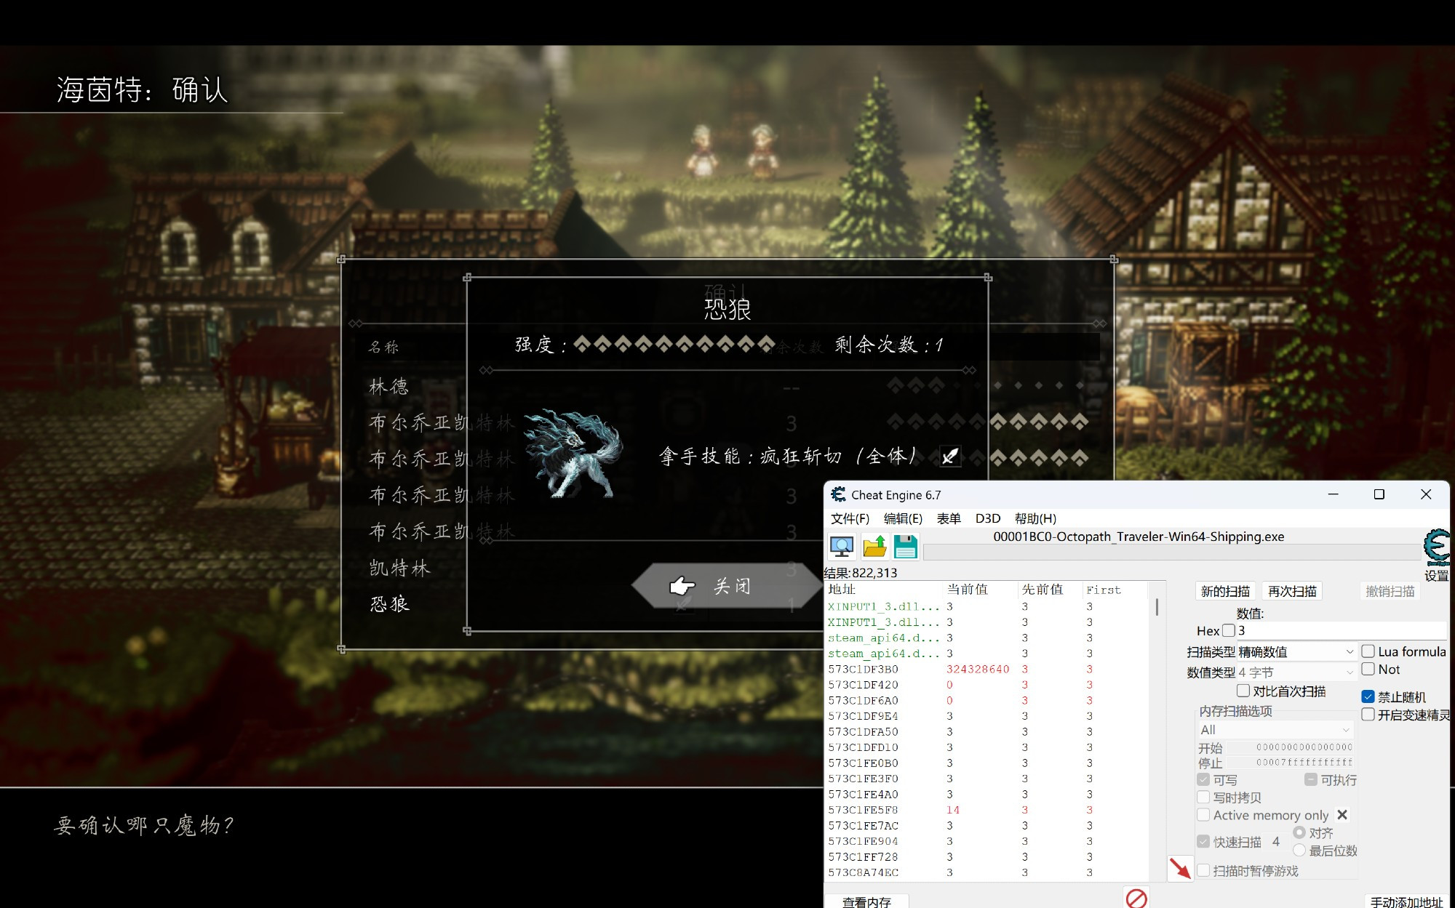
Task: Open the 数值类型 dropdown
Action: (1296, 672)
